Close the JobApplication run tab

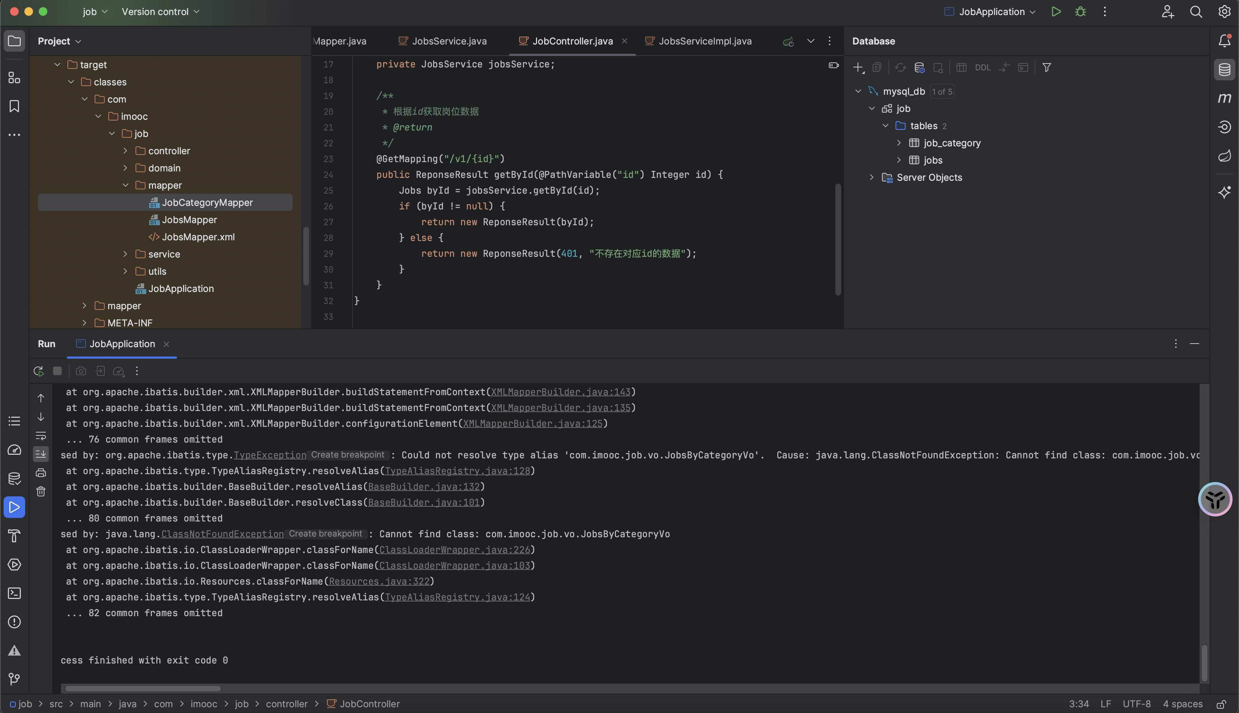pos(166,344)
